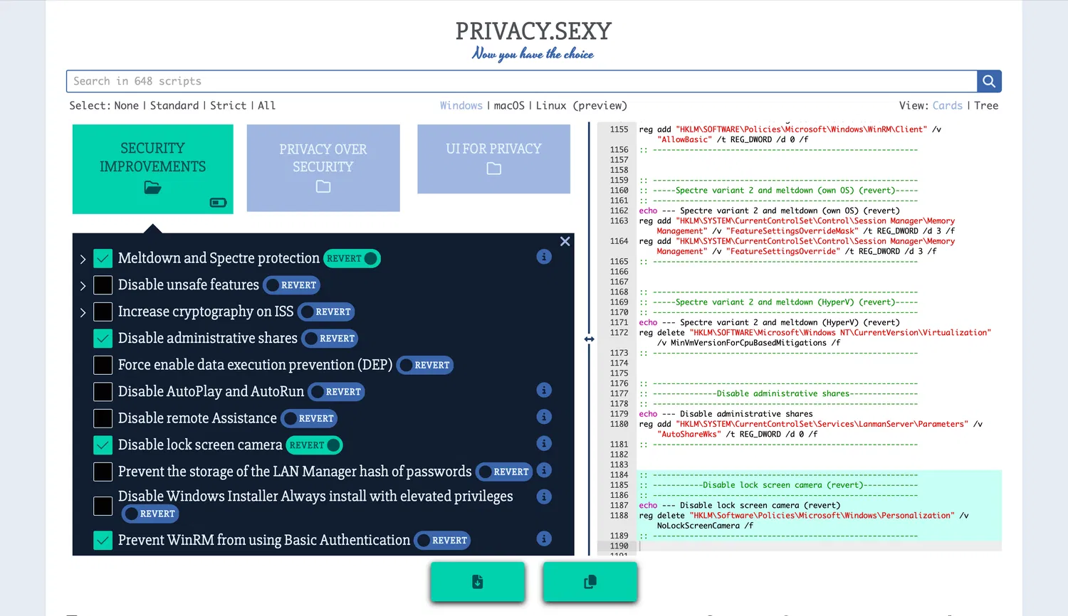Switch to the Linux (preview) tab

tap(581, 105)
